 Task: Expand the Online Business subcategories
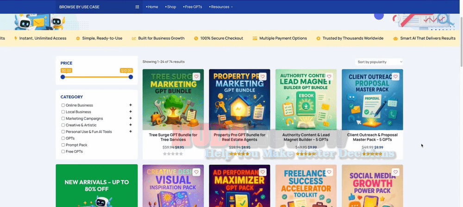pos(131,105)
